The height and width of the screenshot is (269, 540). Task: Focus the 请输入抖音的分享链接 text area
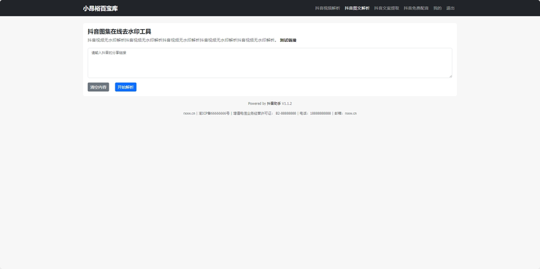point(270,63)
